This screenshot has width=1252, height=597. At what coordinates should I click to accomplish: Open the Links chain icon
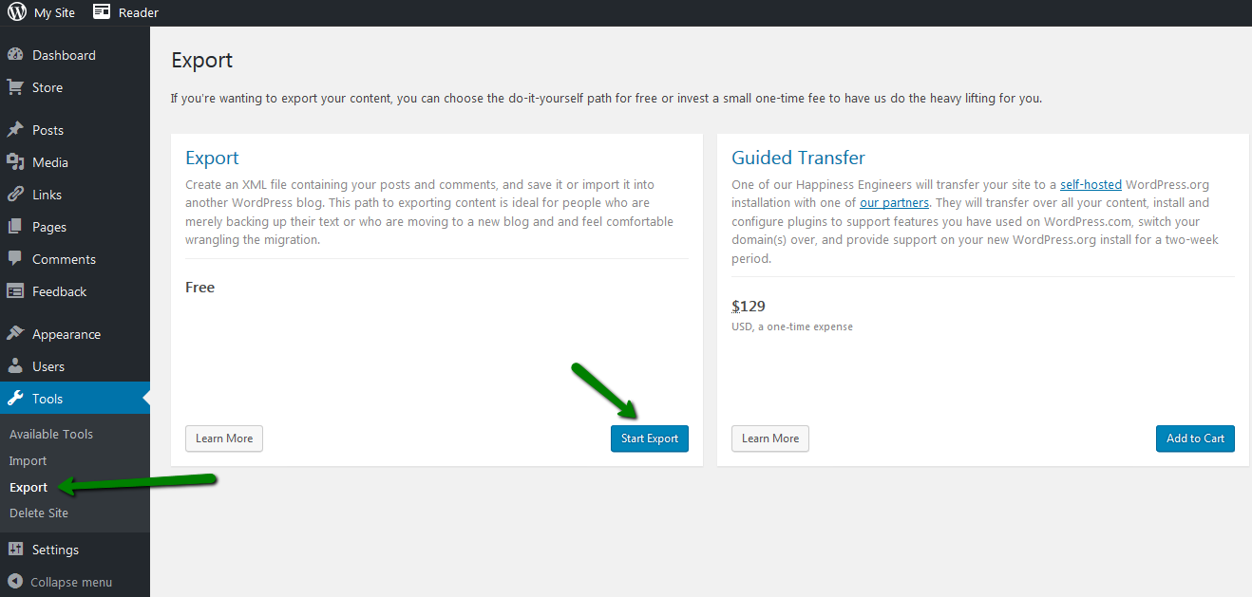(x=18, y=194)
